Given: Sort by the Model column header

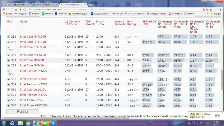Looking at the screenshot, I should (x=24, y=21).
